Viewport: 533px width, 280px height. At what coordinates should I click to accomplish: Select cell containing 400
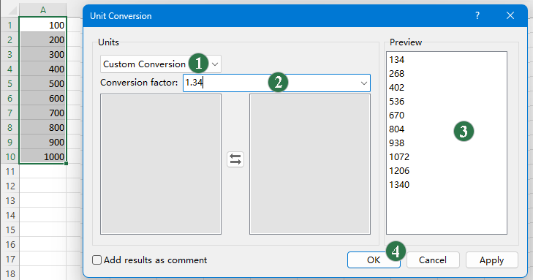(x=43, y=69)
